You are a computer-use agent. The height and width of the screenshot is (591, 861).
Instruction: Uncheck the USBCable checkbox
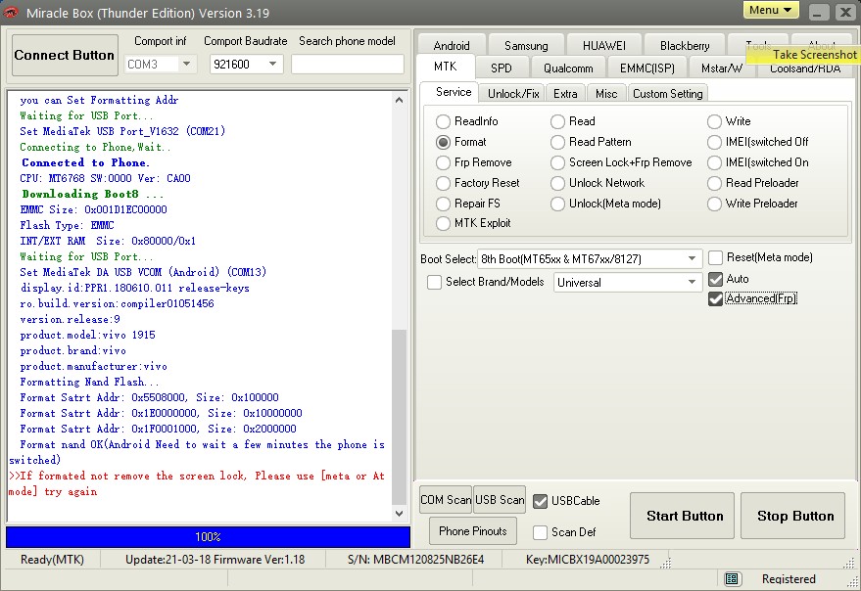pos(541,501)
